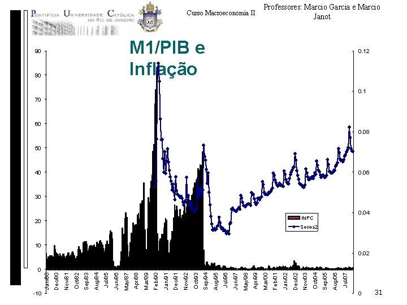Click the y-axis value 70

[38, 99]
